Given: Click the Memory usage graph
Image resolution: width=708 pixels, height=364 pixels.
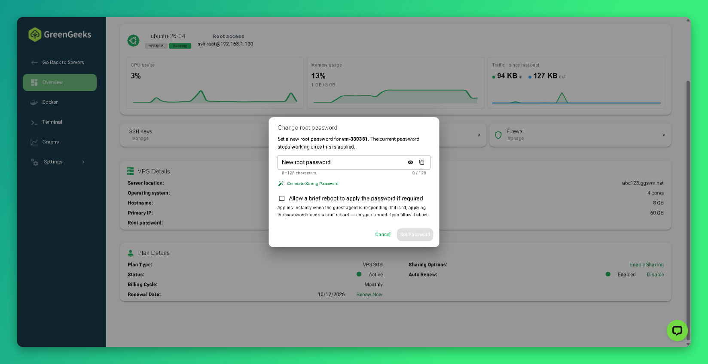Looking at the screenshot, I should coord(395,97).
